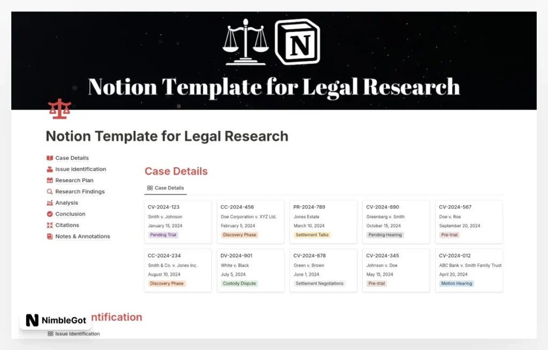Image resolution: width=548 pixels, height=350 pixels.
Task: Open the Citations page link
Action: point(67,225)
